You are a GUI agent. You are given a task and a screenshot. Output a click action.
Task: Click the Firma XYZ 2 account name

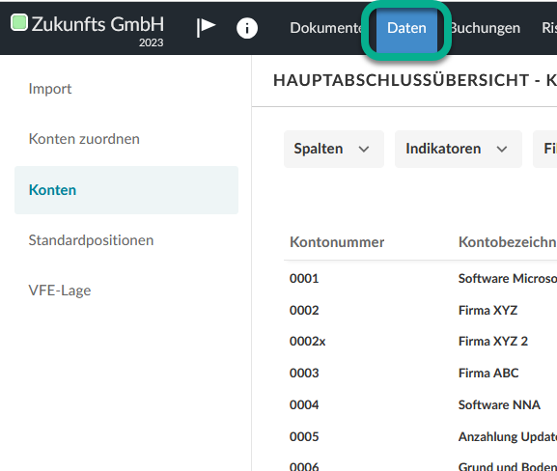[493, 342]
